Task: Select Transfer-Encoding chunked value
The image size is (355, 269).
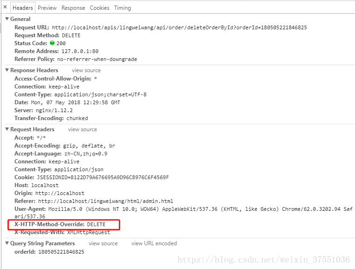Action: 77,118
